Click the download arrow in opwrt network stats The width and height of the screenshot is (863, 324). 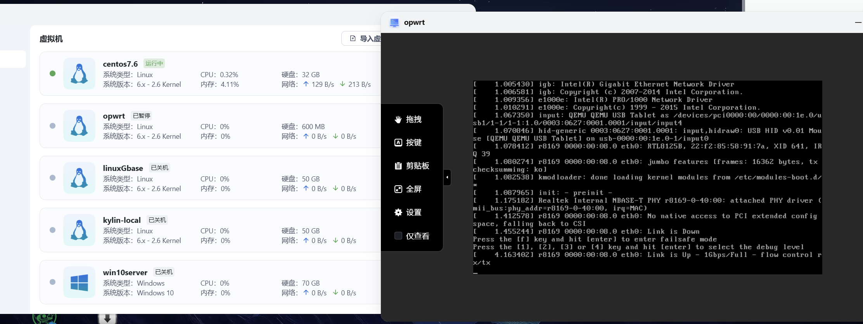[x=336, y=136]
